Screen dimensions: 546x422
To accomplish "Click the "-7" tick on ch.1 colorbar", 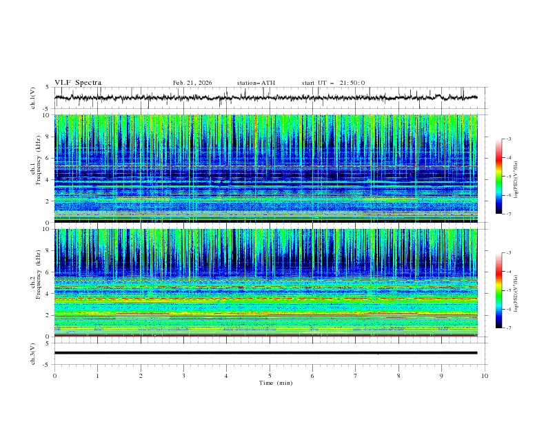I will pos(508,214).
